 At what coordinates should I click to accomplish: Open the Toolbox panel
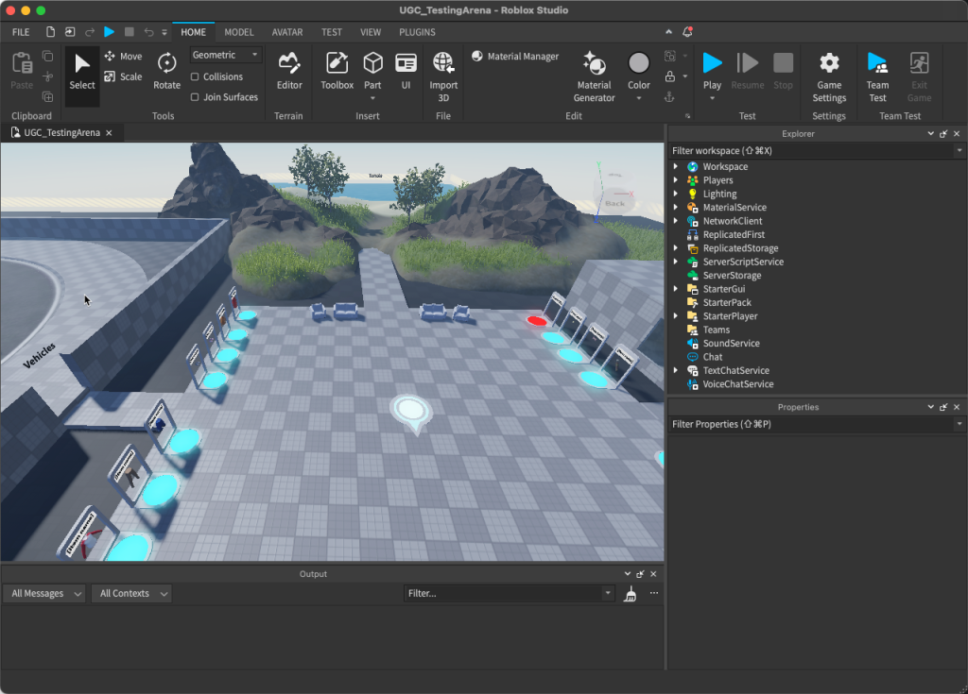coord(337,71)
